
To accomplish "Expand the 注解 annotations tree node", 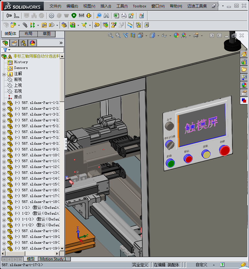I will coord(4,74).
